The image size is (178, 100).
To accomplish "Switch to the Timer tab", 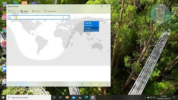I will (36, 11).
